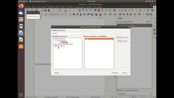Open the Archivo menu
The height and width of the screenshot is (98, 174).
click(x=28, y=7)
